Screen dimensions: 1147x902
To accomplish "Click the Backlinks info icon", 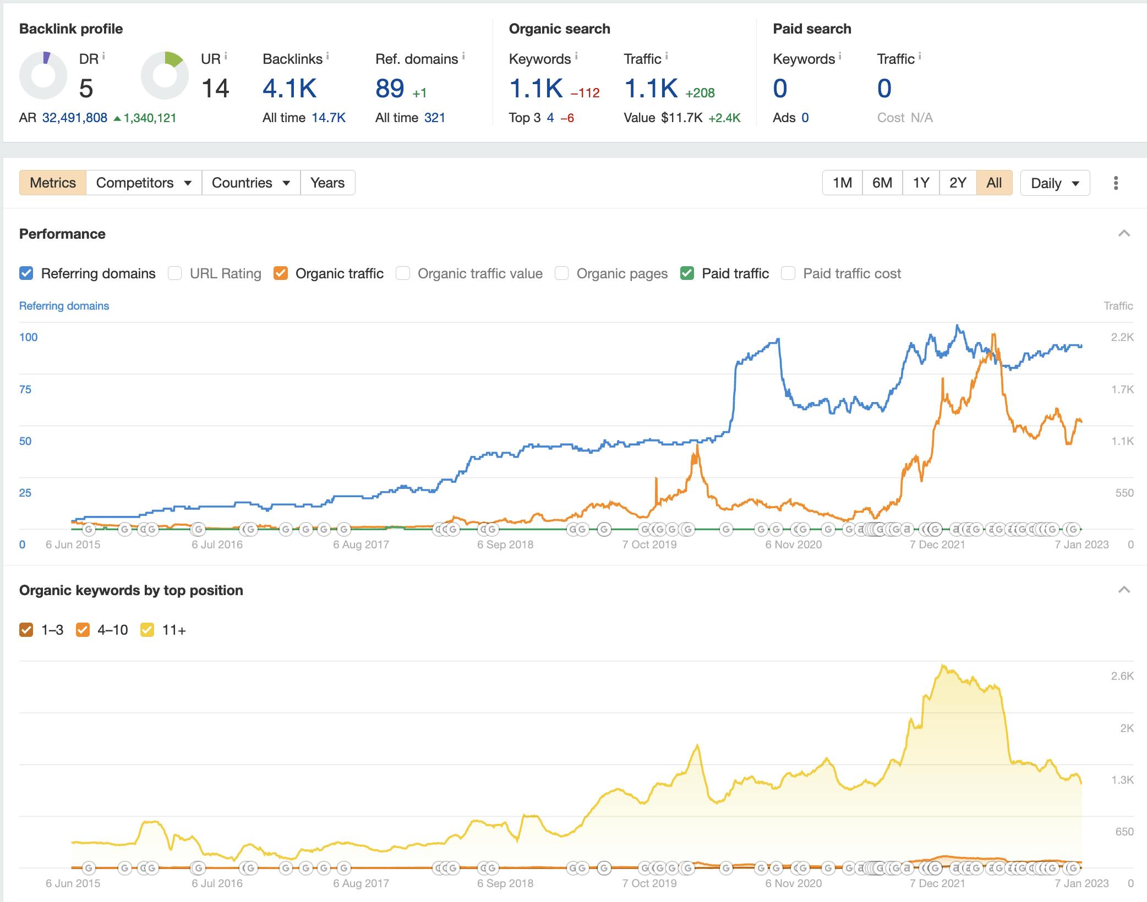I will (x=327, y=56).
